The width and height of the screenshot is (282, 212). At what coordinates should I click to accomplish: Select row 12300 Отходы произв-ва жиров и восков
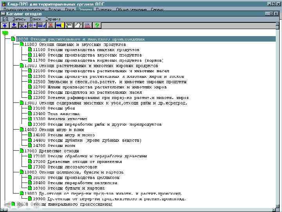[x=108, y=76]
